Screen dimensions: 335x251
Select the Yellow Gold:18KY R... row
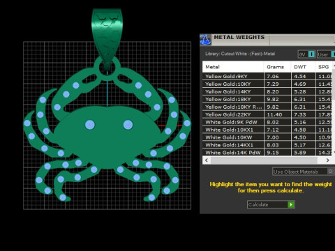click(x=267, y=107)
